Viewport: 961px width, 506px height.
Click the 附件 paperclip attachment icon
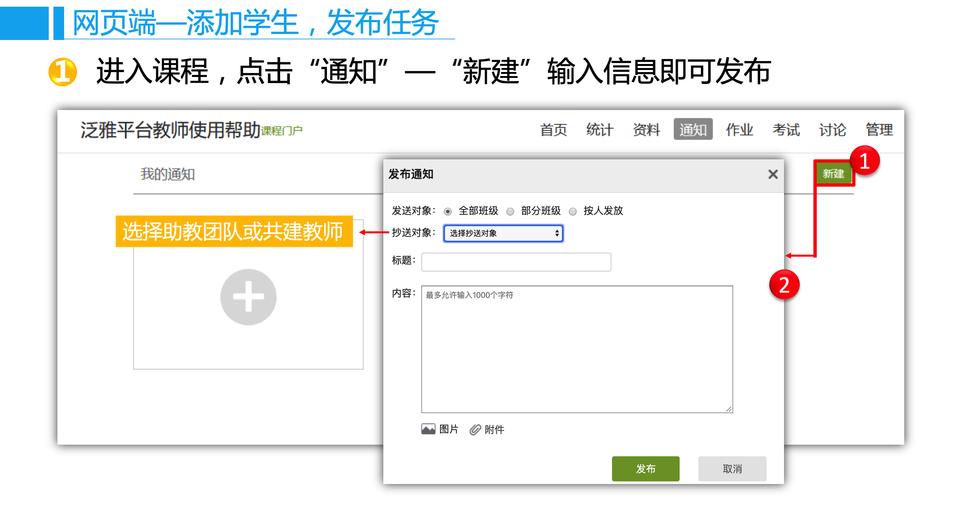(475, 430)
